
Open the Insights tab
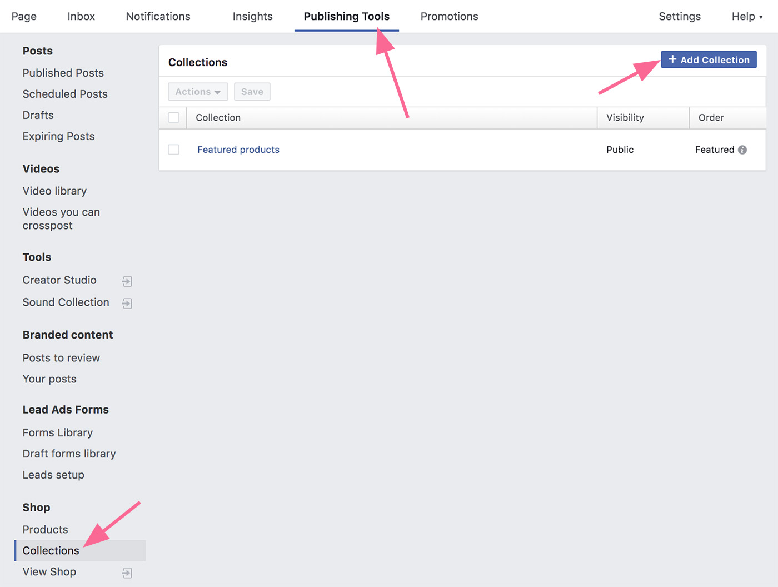point(253,17)
